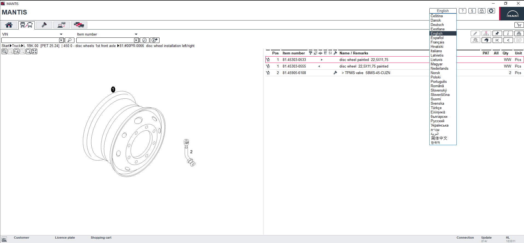Viewport: 524px width, 243px height.
Task: Click the 100% zoom icon
Action: 22,51
